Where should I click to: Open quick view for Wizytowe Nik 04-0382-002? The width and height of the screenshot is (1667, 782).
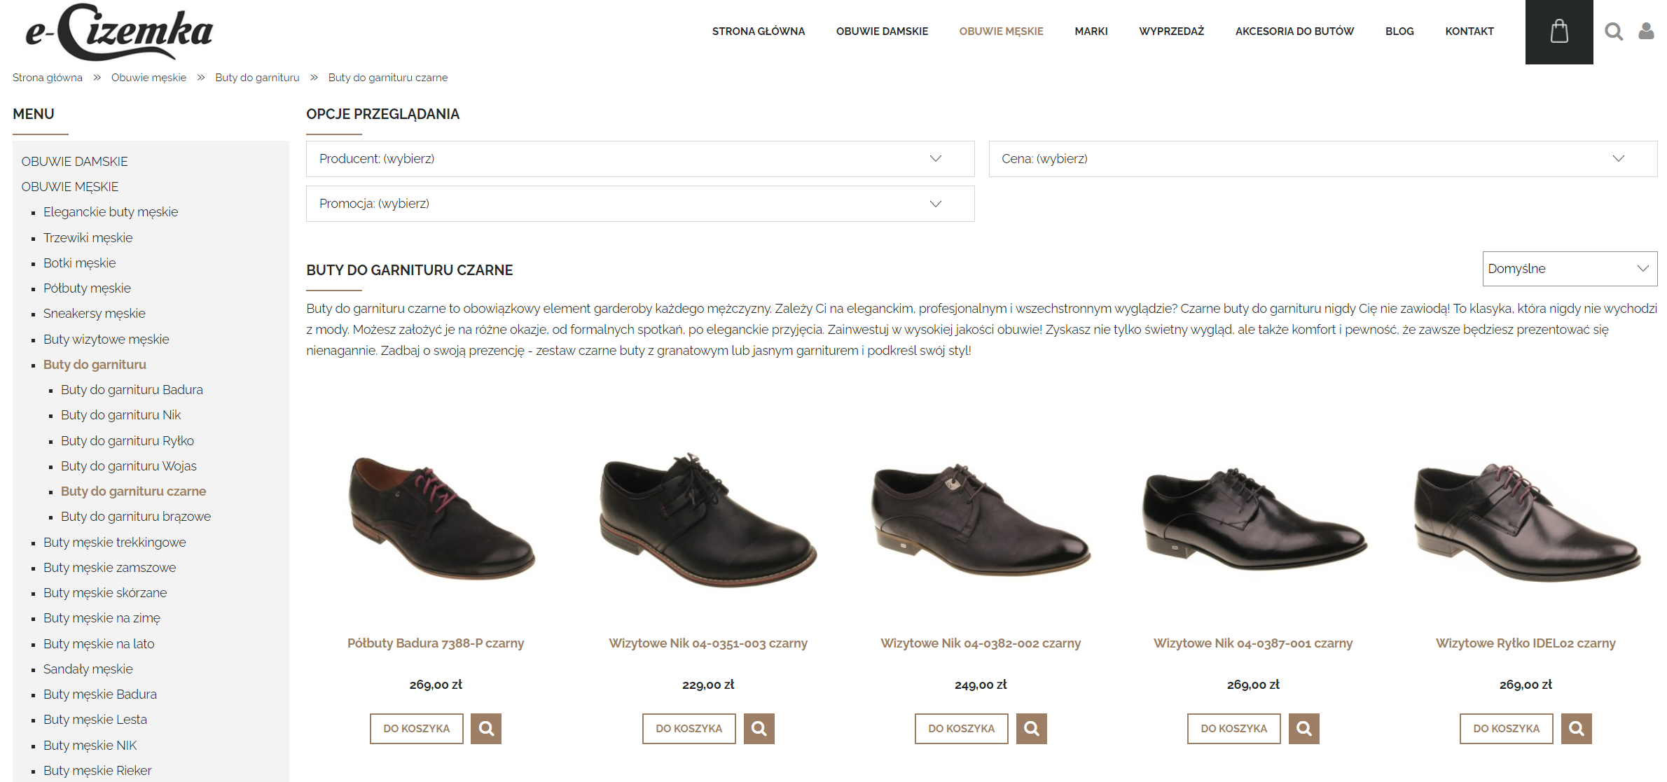click(1031, 728)
